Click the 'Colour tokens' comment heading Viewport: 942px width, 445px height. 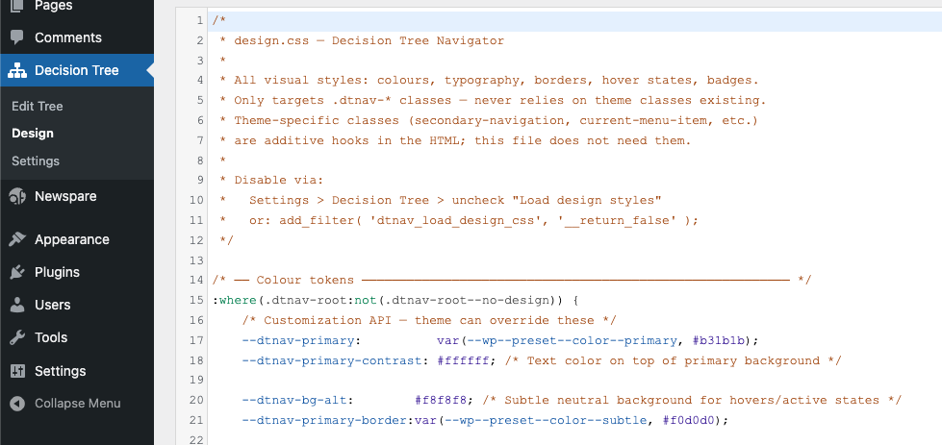coord(305,280)
